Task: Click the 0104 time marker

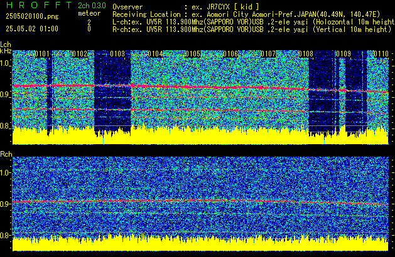Action: tap(155, 54)
